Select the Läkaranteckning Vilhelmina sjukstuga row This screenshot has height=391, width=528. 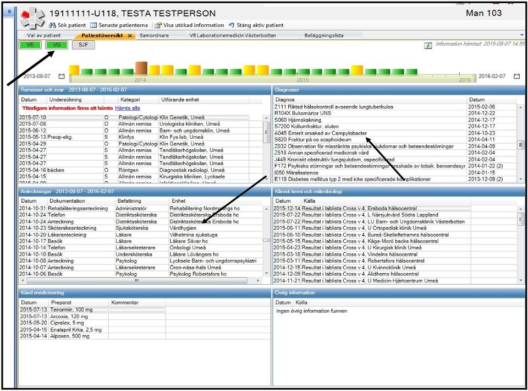point(140,235)
